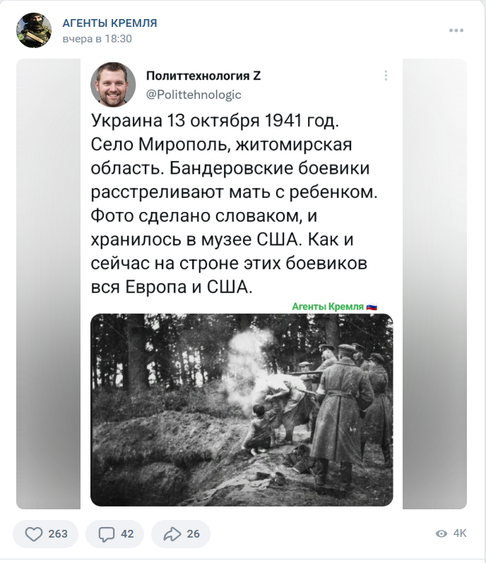The width and height of the screenshot is (486, 563).
Task: Click the 4K views count
Action: tap(460, 533)
